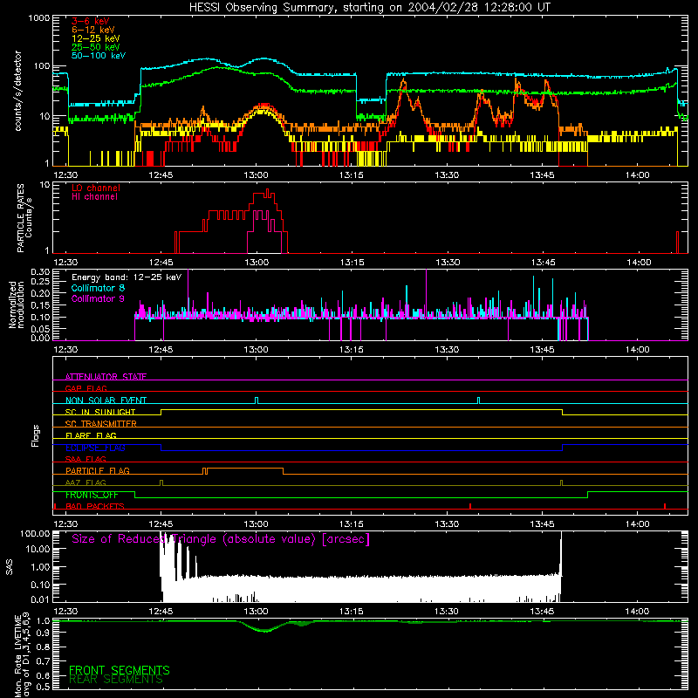Click 13:30 tick under modulation plot
This screenshot has height=698, width=698.
click(447, 350)
